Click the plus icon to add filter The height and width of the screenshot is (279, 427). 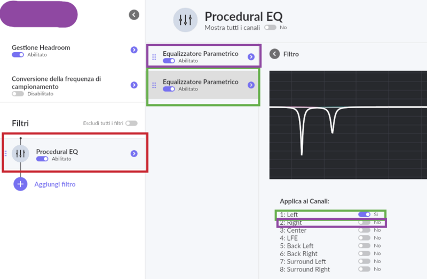pos(20,184)
